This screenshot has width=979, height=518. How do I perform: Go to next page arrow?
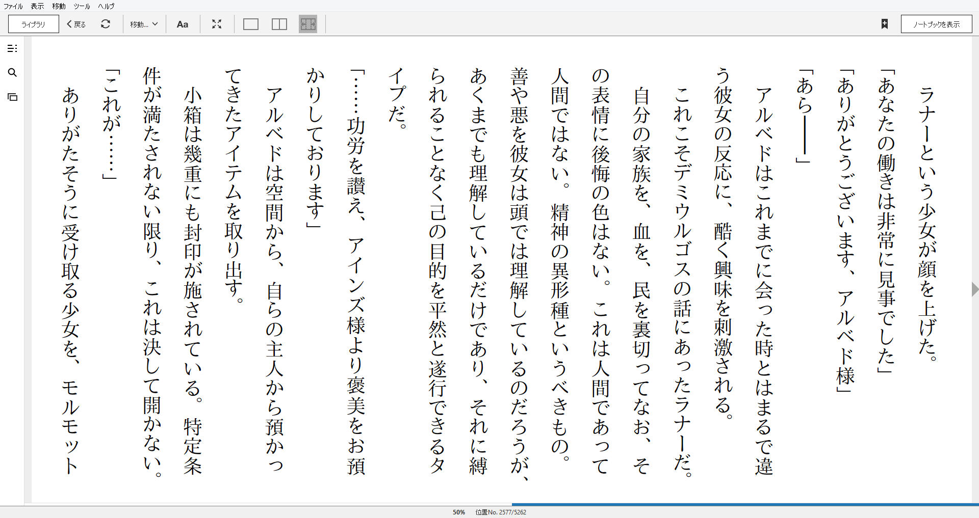pos(975,289)
